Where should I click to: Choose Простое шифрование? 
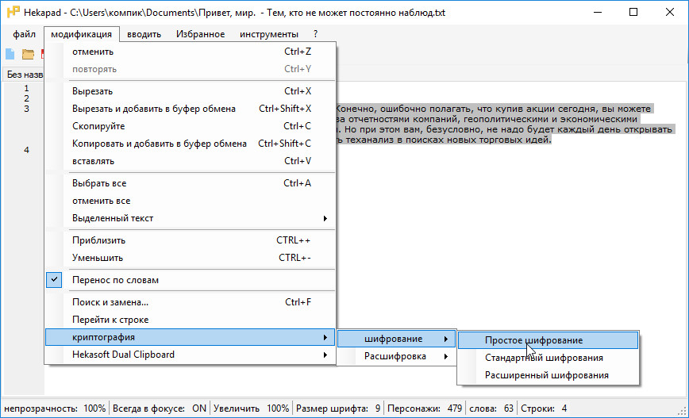click(548, 340)
